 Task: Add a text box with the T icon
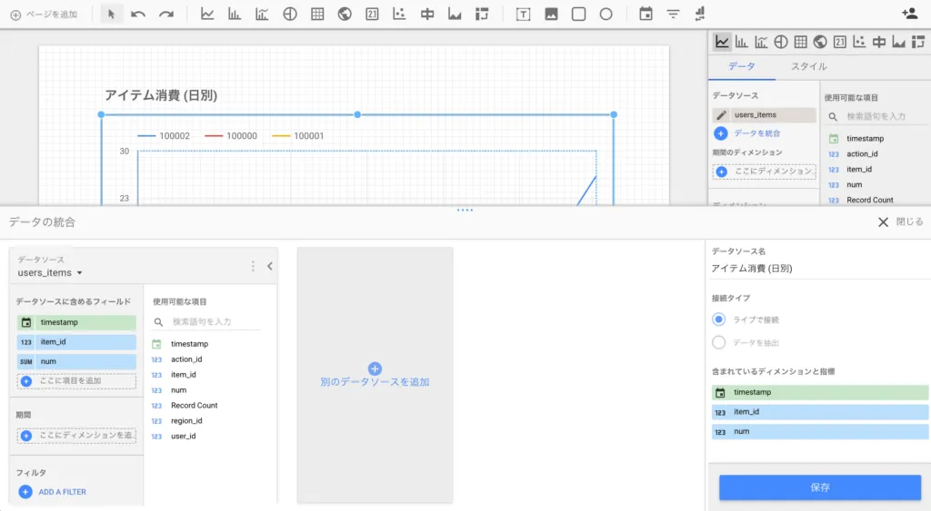523,15
